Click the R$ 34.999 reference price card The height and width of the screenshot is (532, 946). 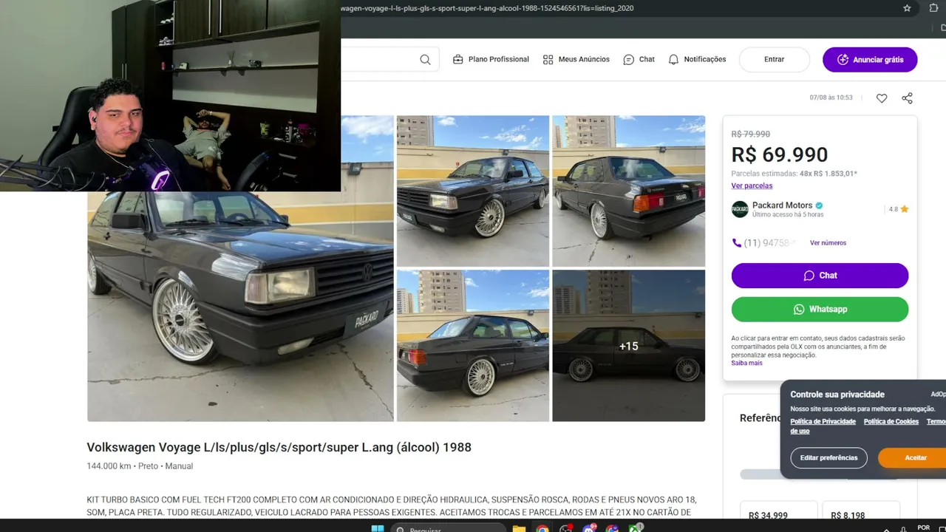click(779, 510)
